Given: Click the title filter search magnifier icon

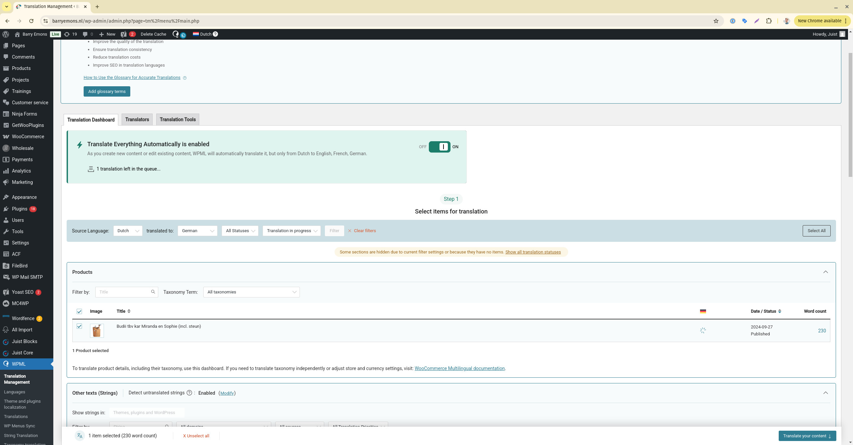Looking at the screenshot, I should tap(153, 292).
